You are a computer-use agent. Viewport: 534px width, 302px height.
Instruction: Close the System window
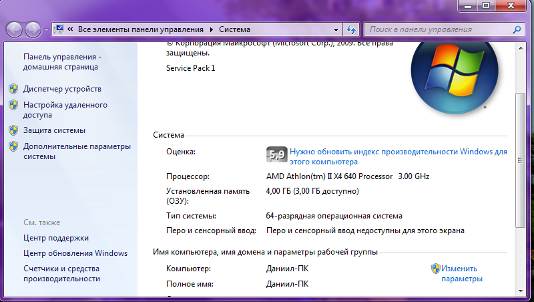pyautogui.click(x=511, y=5)
